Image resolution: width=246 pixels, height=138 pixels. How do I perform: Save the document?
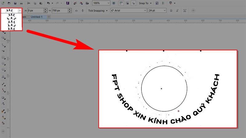[15, 3]
